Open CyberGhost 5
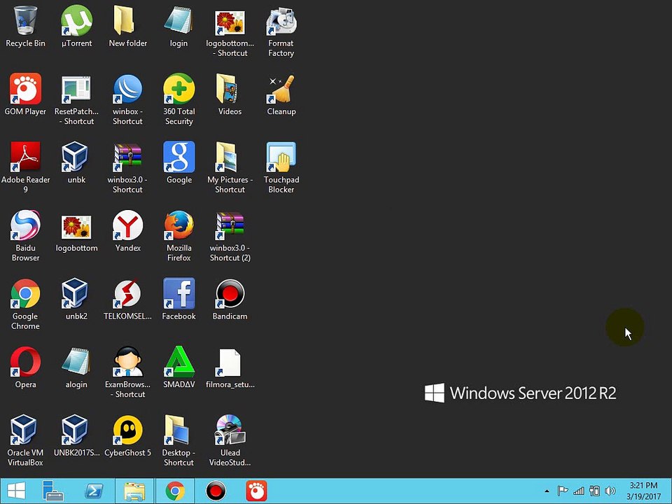The height and width of the screenshot is (504, 672). pos(127,435)
